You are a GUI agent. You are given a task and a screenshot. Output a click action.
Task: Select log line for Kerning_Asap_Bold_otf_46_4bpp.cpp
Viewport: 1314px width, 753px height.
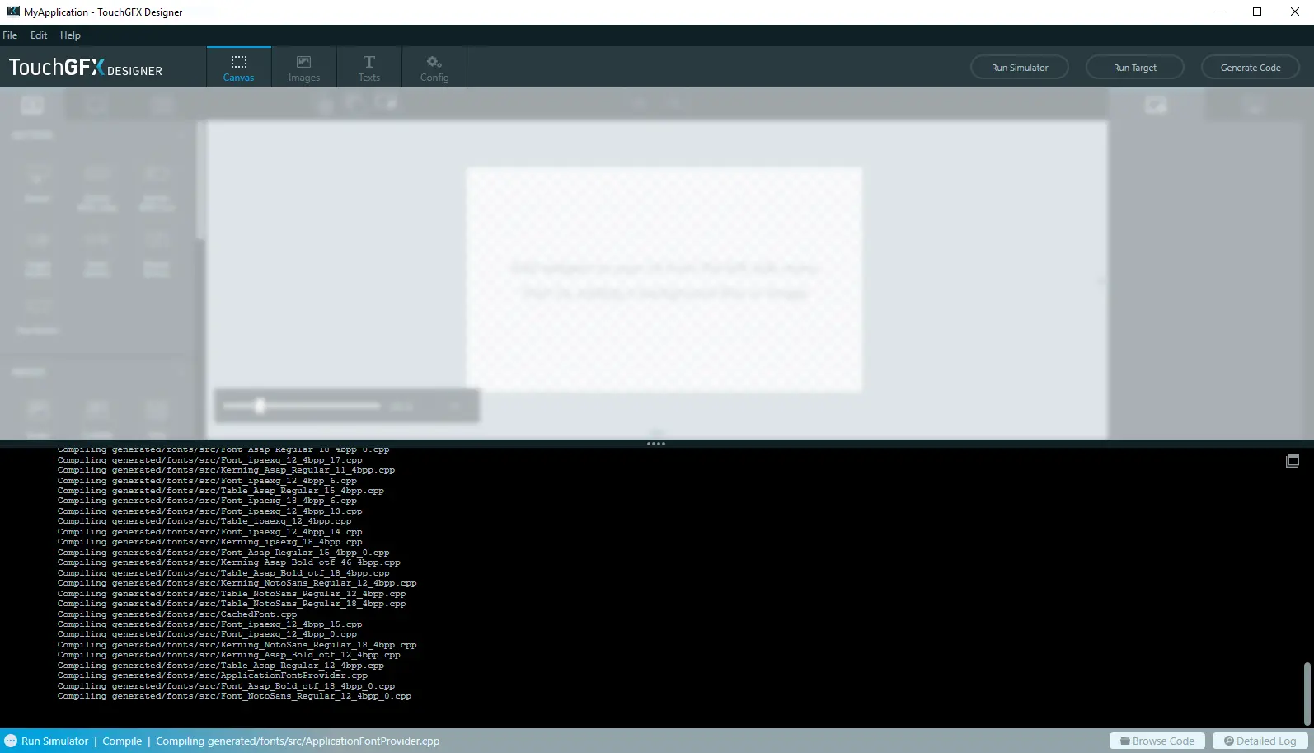pyautogui.click(x=228, y=562)
